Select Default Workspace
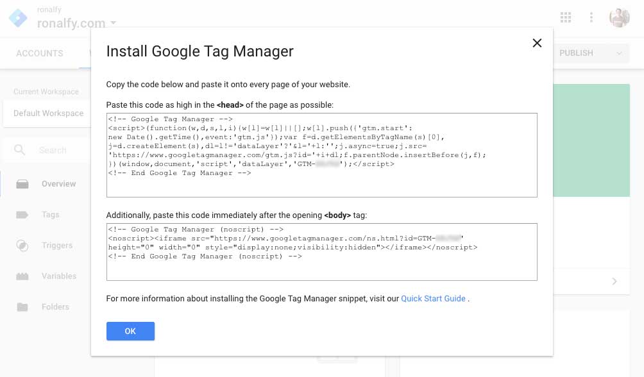644x377 pixels. click(48, 113)
